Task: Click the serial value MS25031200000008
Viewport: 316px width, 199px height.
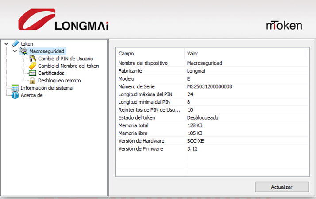Action: (210, 86)
